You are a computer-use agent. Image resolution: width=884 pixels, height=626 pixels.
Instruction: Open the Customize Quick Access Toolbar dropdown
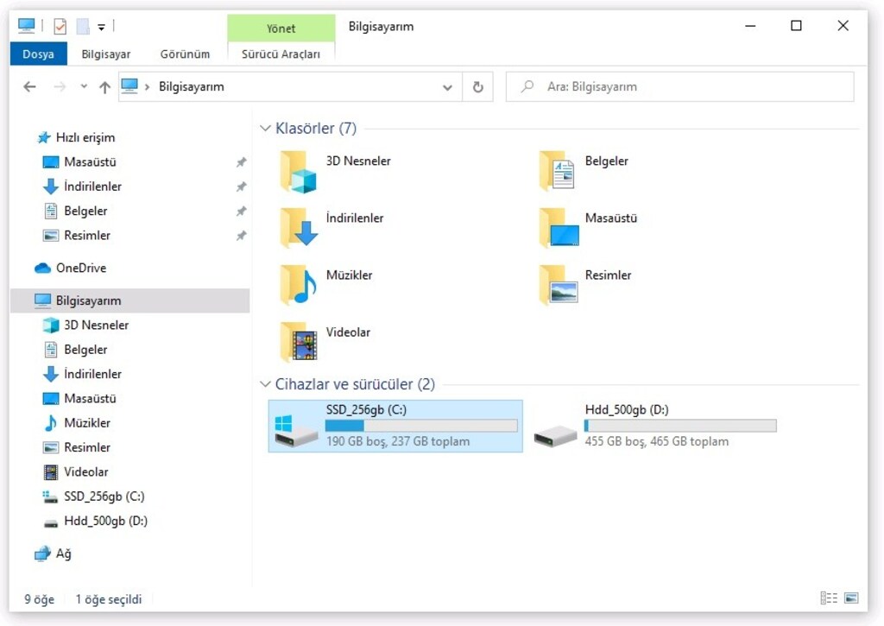[x=102, y=27]
